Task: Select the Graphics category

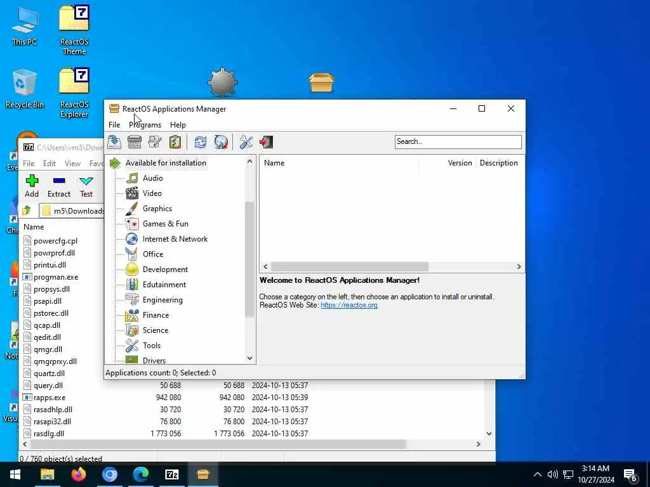Action: coord(157,209)
